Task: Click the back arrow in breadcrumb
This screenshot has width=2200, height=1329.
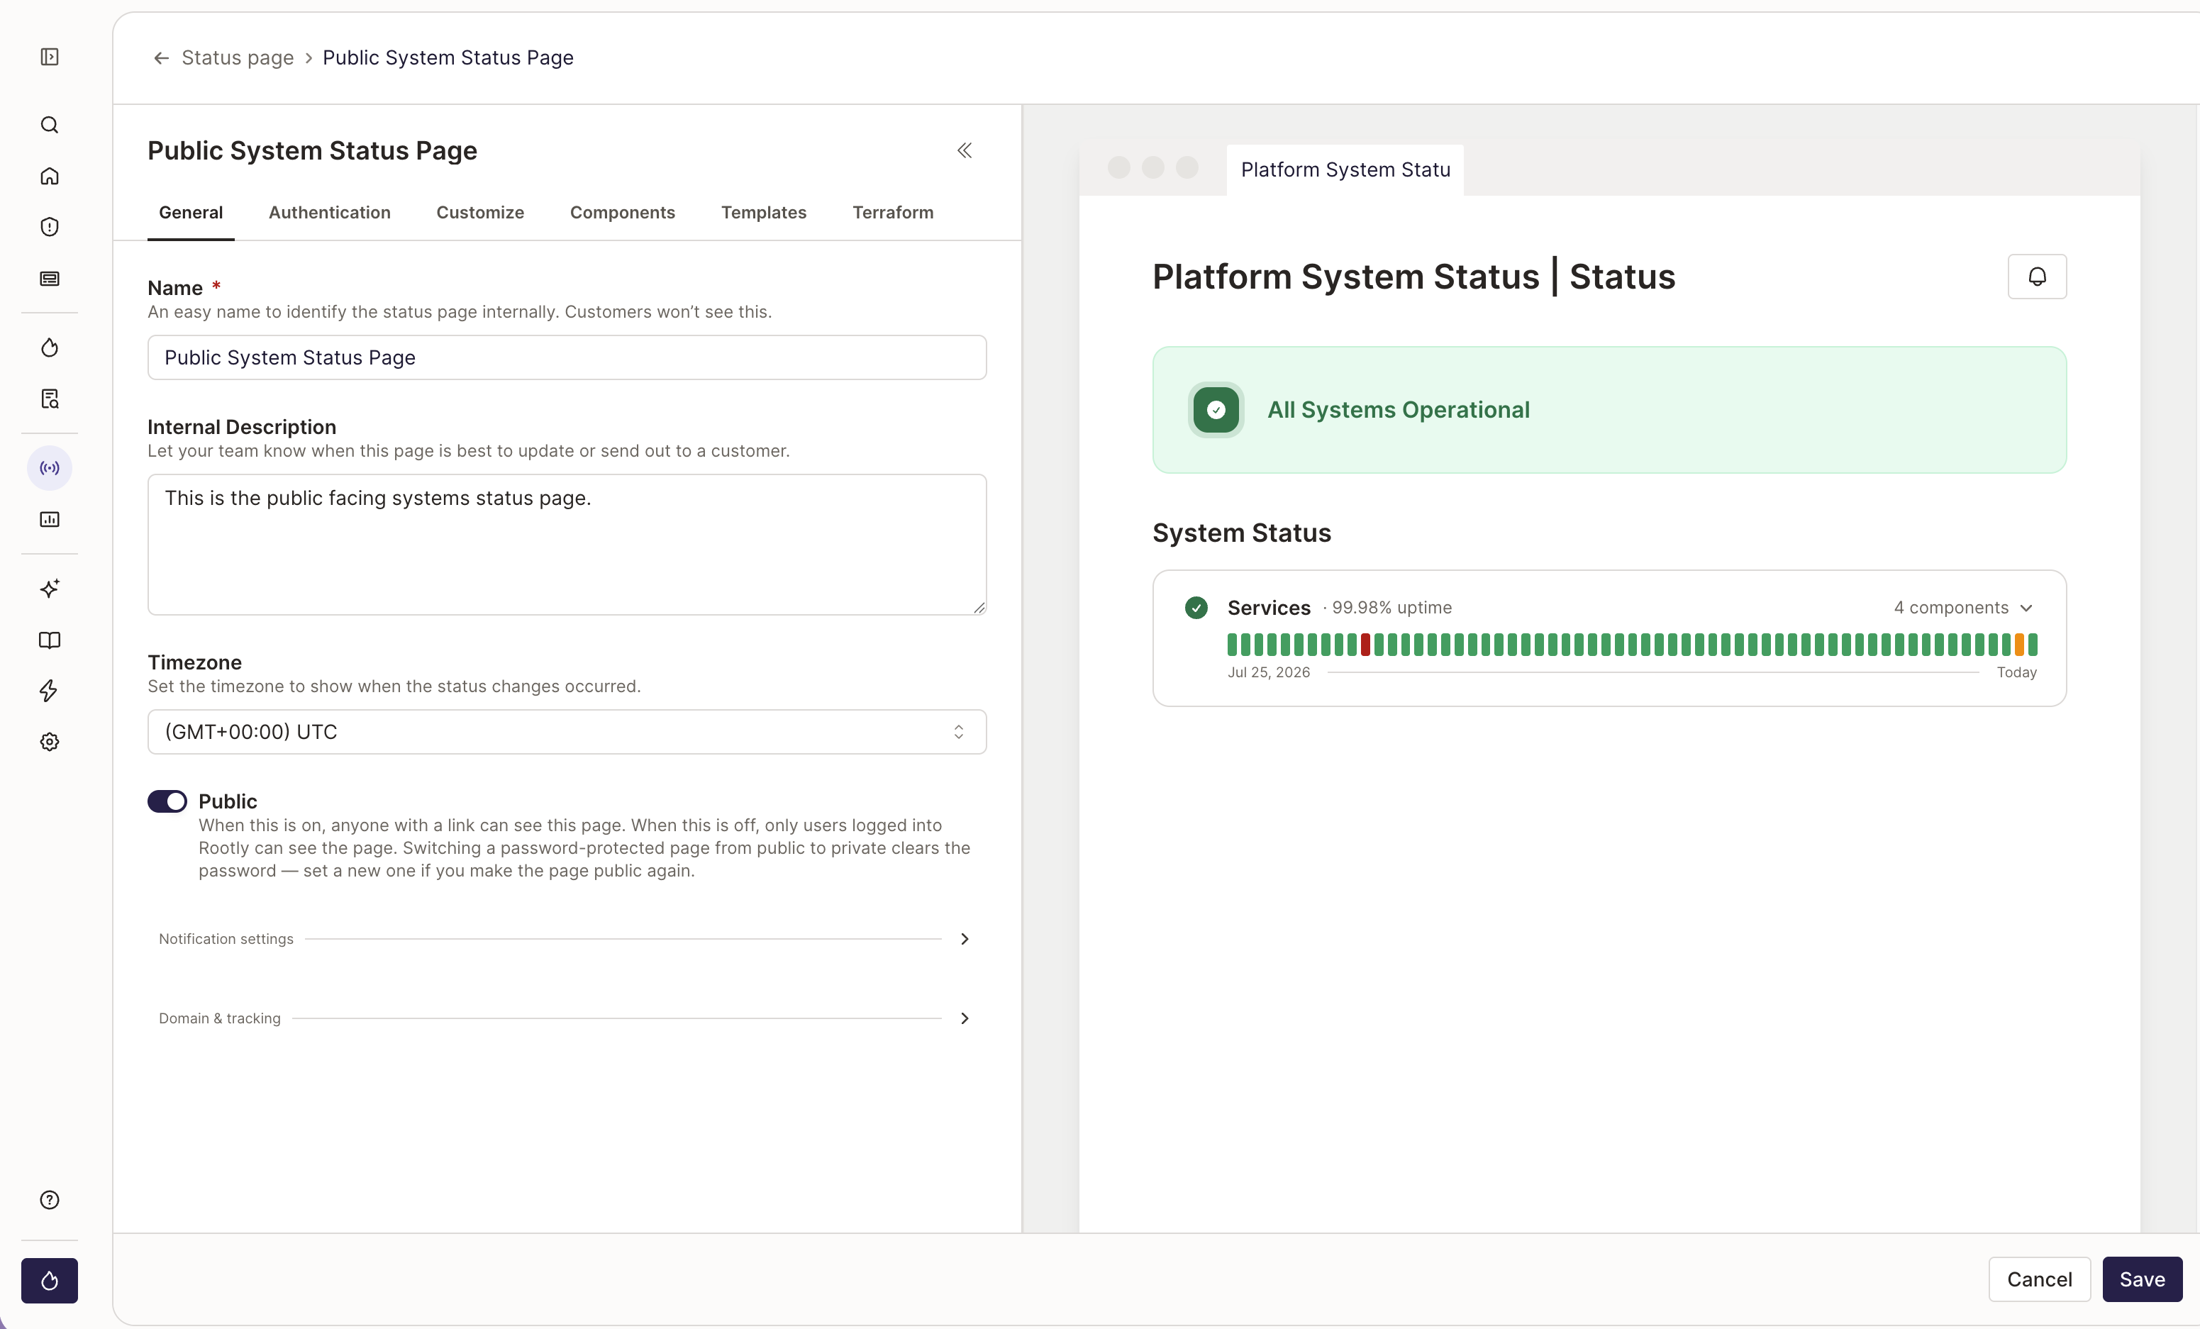Action: pos(161,58)
